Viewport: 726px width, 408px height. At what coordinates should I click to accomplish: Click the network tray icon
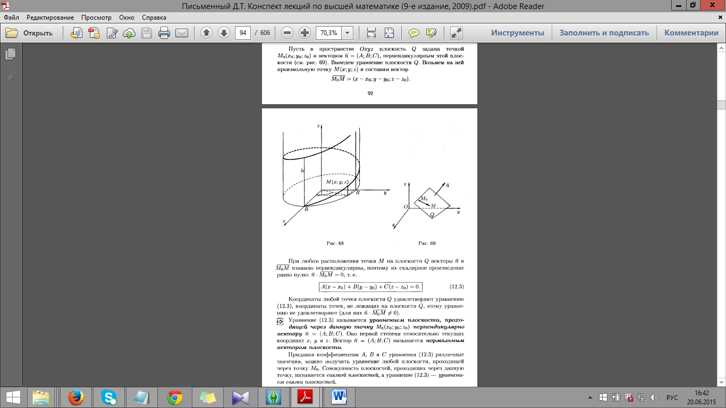click(641, 397)
